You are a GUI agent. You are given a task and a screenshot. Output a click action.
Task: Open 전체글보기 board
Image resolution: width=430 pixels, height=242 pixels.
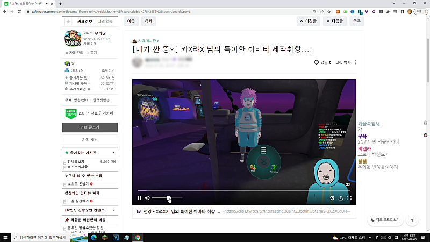click(76, 162)
